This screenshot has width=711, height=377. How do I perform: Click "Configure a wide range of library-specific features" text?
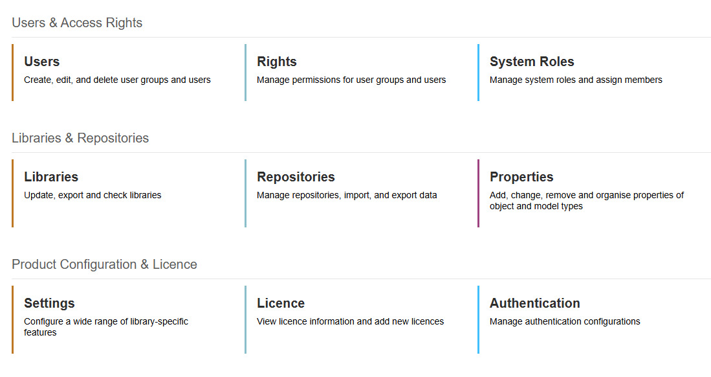click(x=106, y=326)
